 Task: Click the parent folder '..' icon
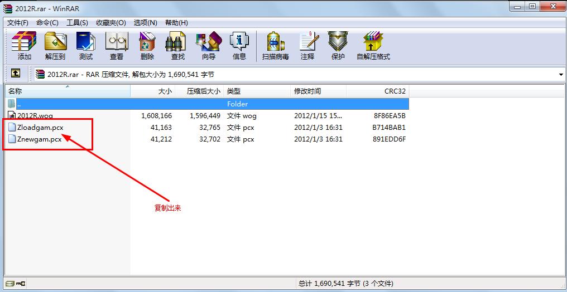(x=12, y=104)
